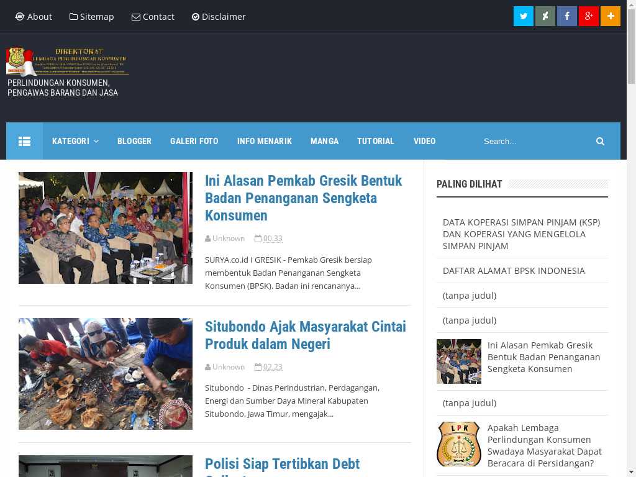Viewport: 636px width, 477px height.
Task: Open the Galeri Foto menu item
Action: 194,141
